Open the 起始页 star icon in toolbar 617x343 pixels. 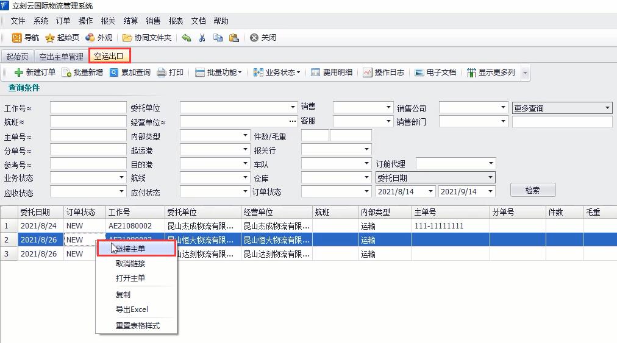click(50, 38)
